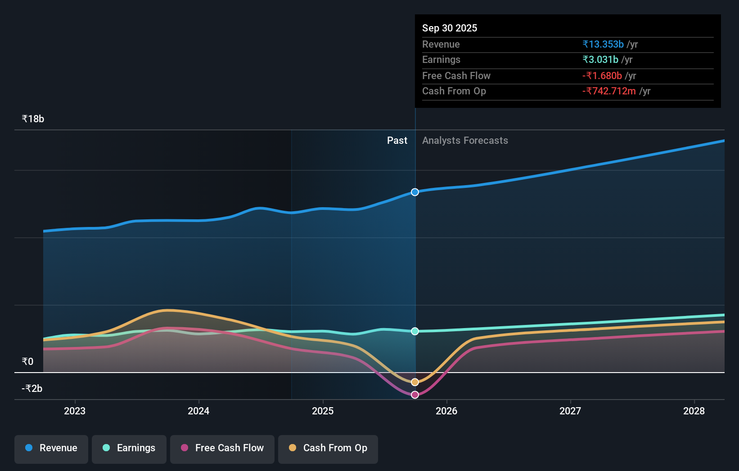Image resolution: width=739 pixels, height=471 pixels.
Task: Select the Revenue data point marker on the chart
Action: click(x=415, y=192)
